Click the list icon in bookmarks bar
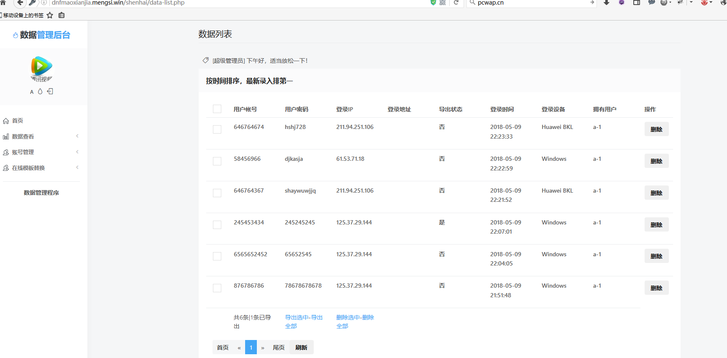The image size is (727, 358). pos(61,15)
